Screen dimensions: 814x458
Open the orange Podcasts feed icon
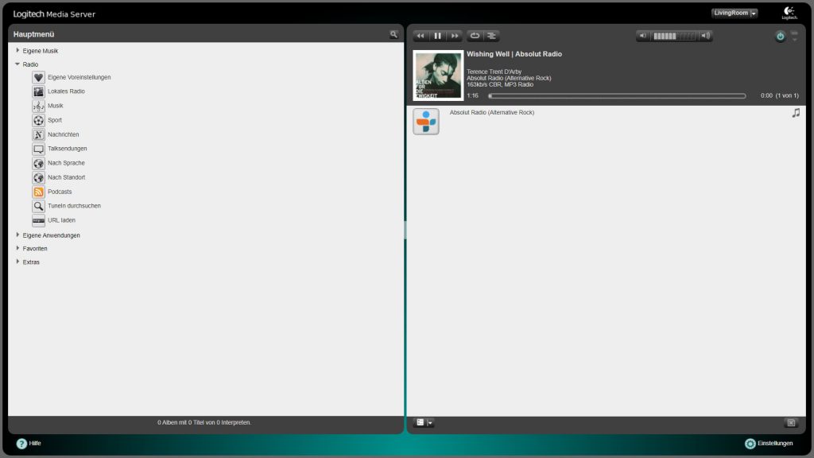point(38,192)
